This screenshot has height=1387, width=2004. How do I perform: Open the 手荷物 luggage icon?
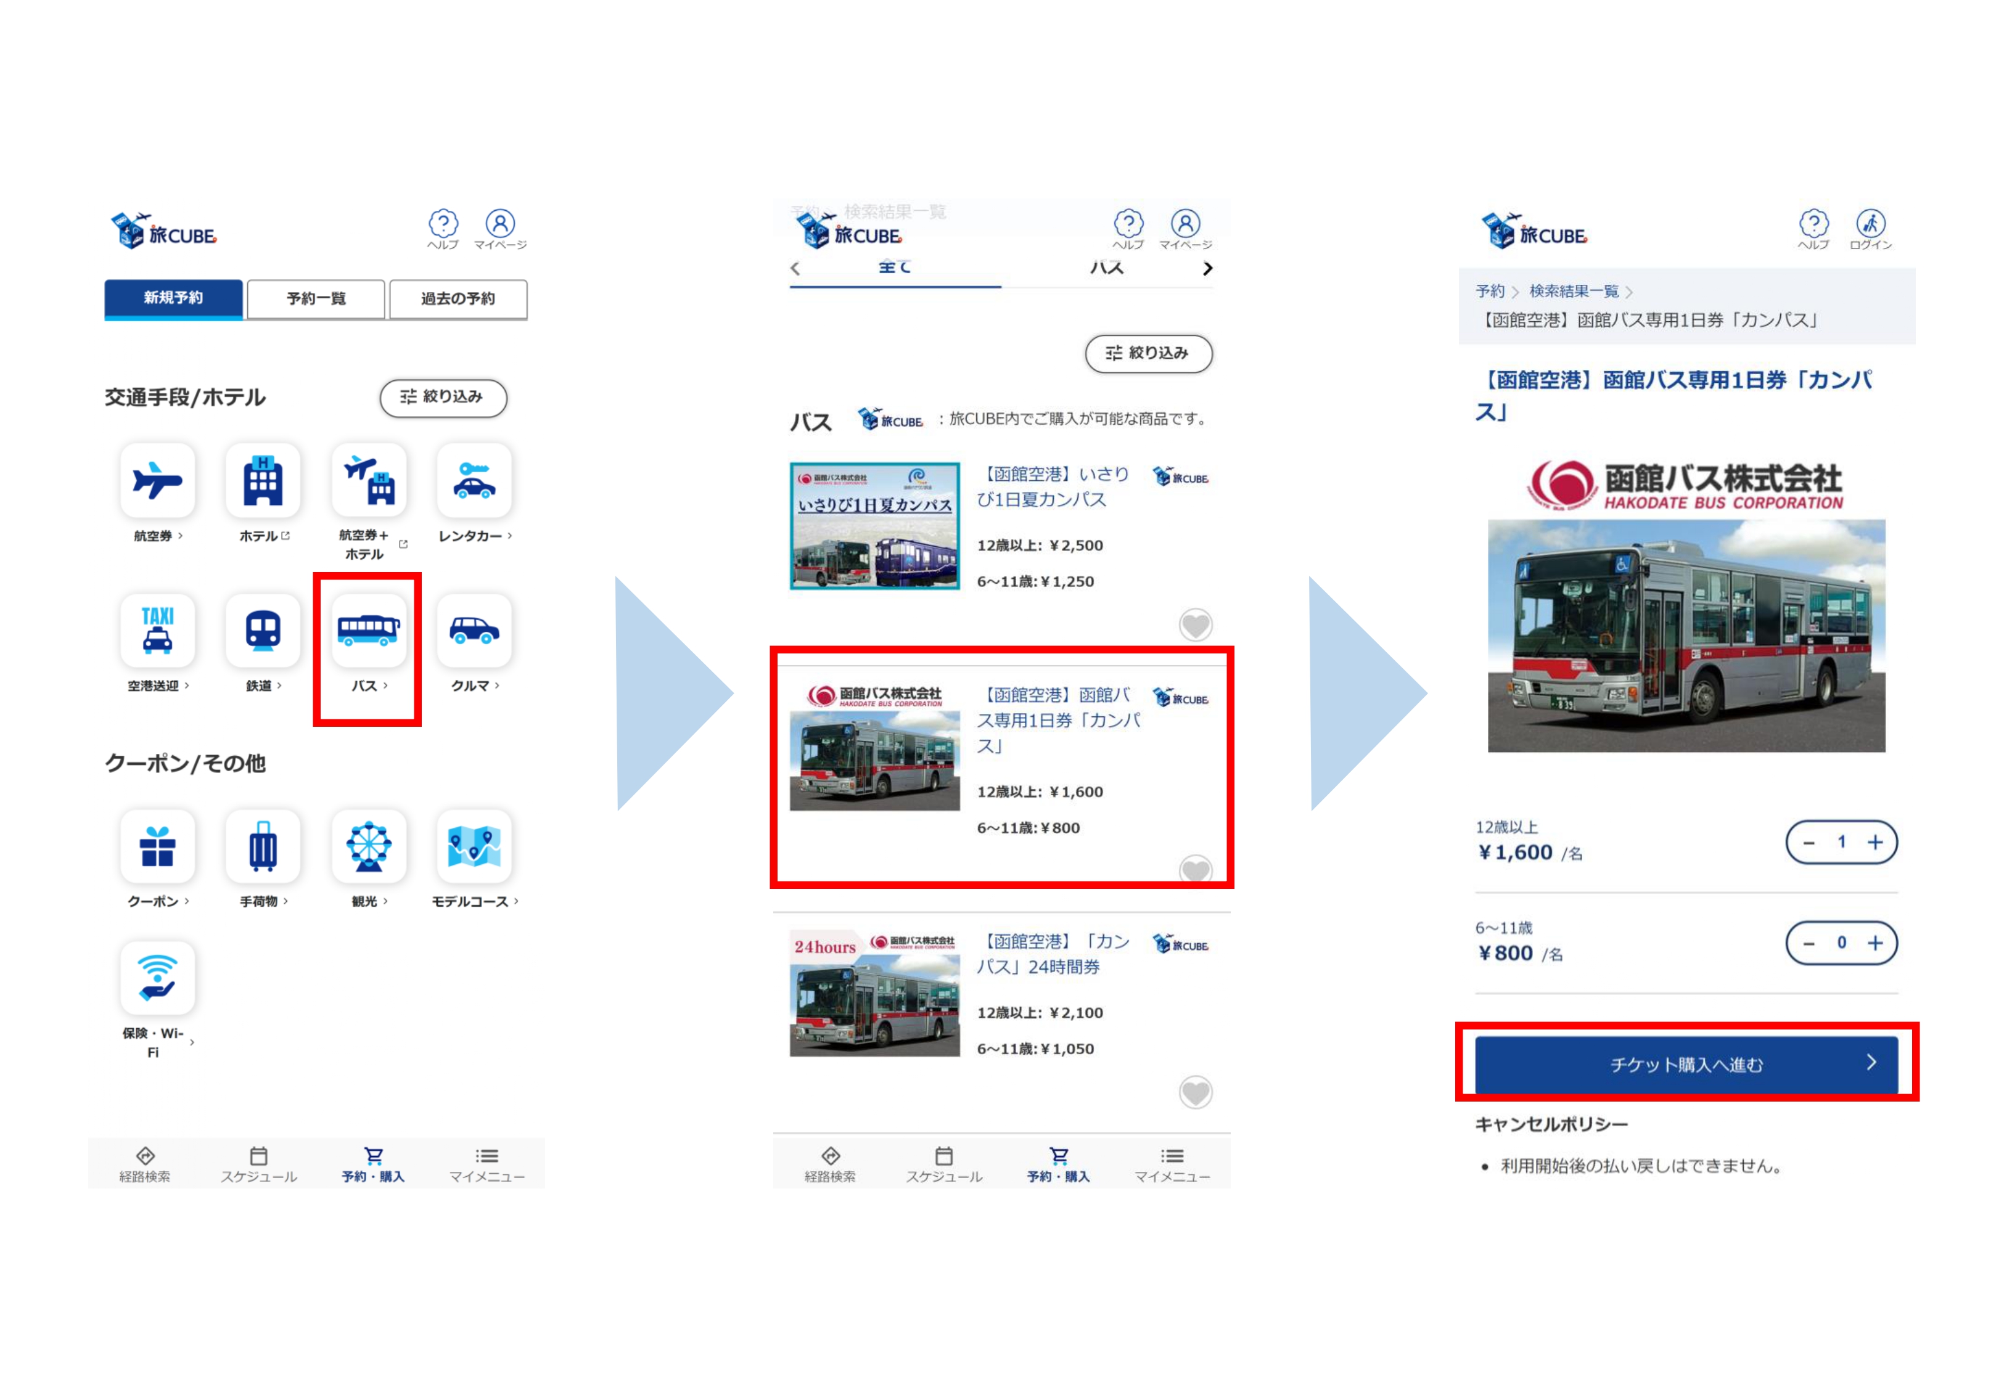[263, 846]
